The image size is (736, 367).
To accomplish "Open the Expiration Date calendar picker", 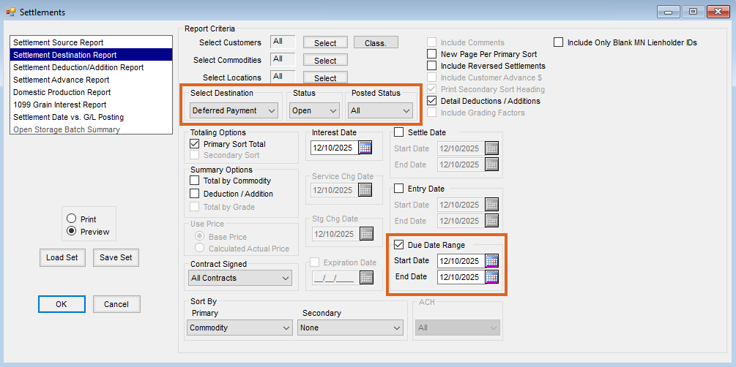I will point(367,278).
